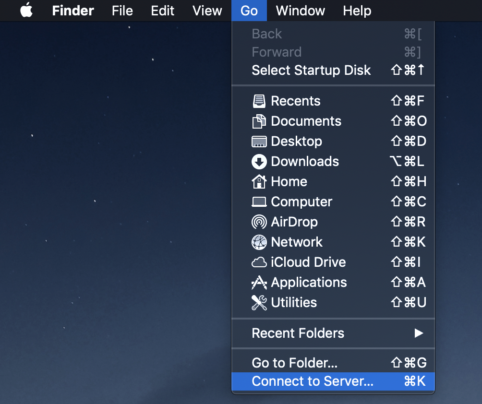This screenshot has width=482, height=404.
Task: Open iCloud Drive menu label
Action: 308,262
